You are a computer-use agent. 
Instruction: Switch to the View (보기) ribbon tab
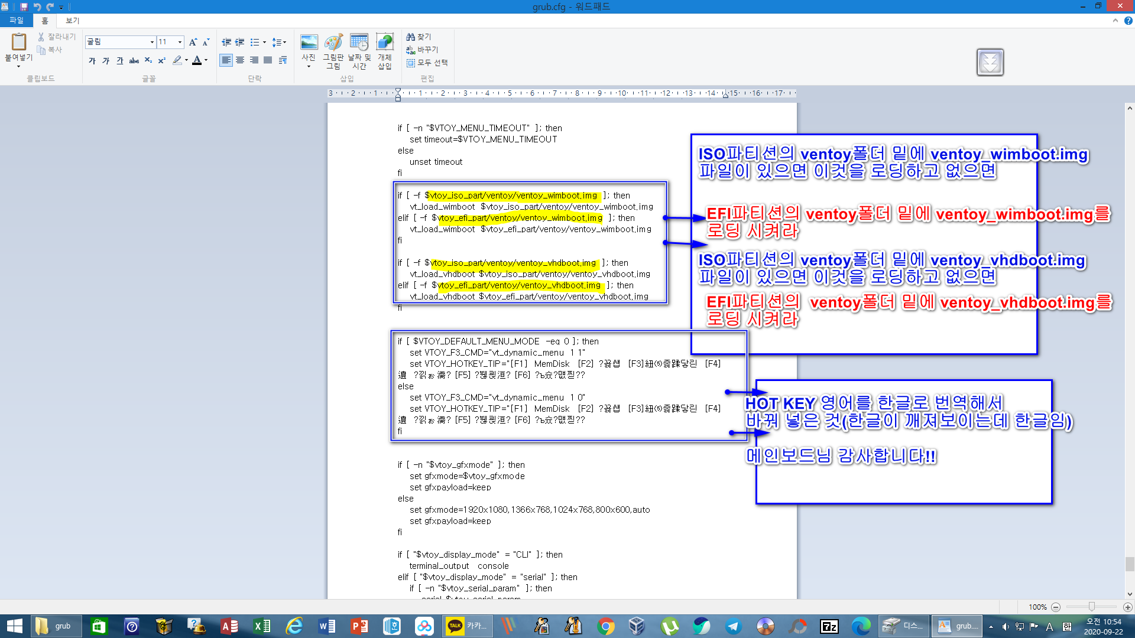point(73,20)
